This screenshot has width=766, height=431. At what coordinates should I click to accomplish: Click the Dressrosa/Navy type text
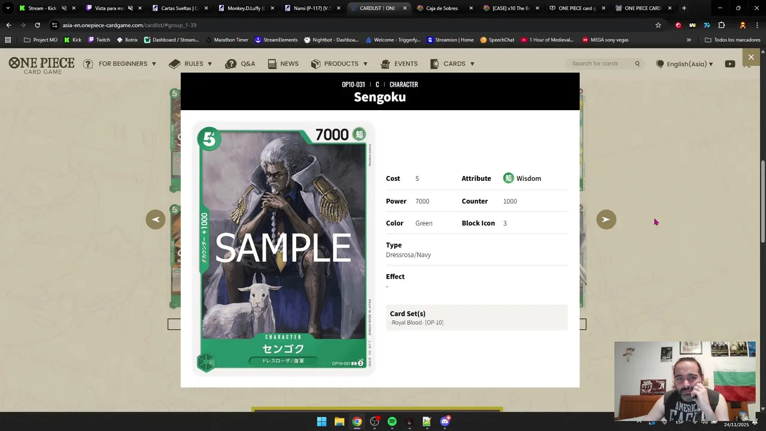[408, 255]
